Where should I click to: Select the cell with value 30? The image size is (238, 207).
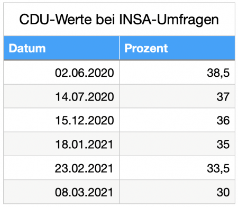[x=177, y=192]
